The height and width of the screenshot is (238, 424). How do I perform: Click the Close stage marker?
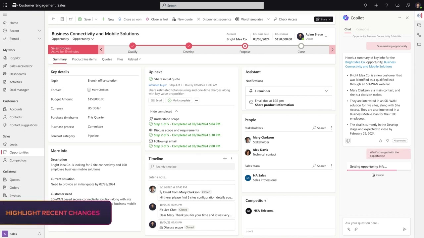(301, 46)
